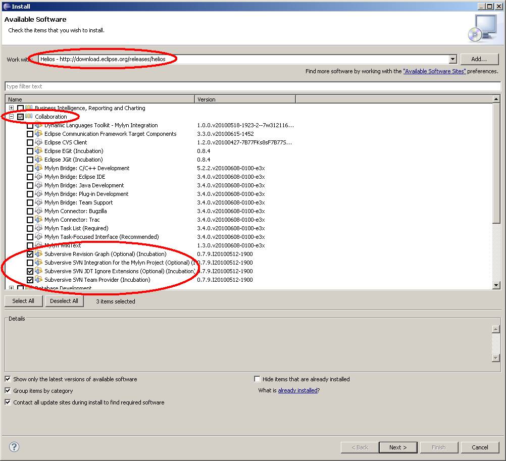Click version '5.2.2.v20100608-0100-e3x' cell
Viewport: 506px width, 461px height.
click(x=231, y=168)
